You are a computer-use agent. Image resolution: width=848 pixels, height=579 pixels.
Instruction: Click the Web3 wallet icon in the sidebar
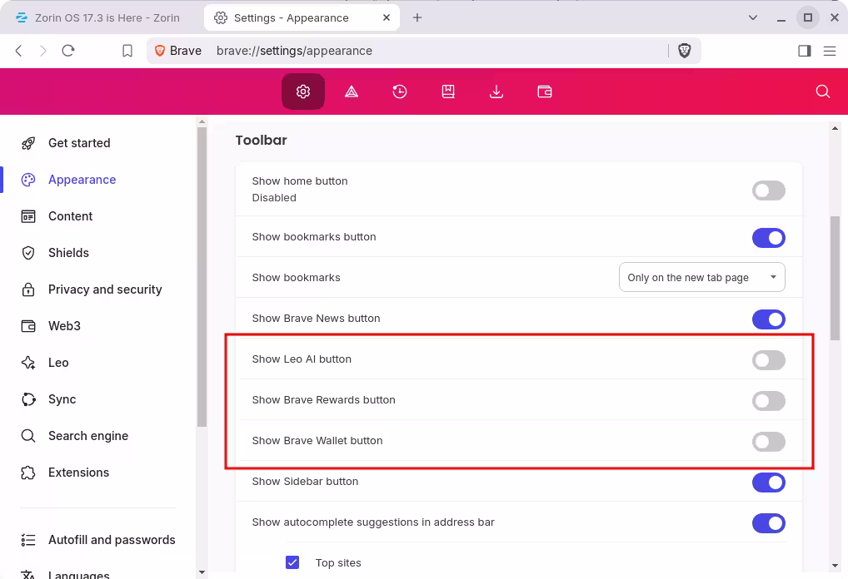(28, 326)
